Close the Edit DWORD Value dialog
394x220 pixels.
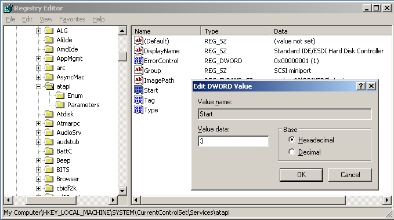coord(371,86)
